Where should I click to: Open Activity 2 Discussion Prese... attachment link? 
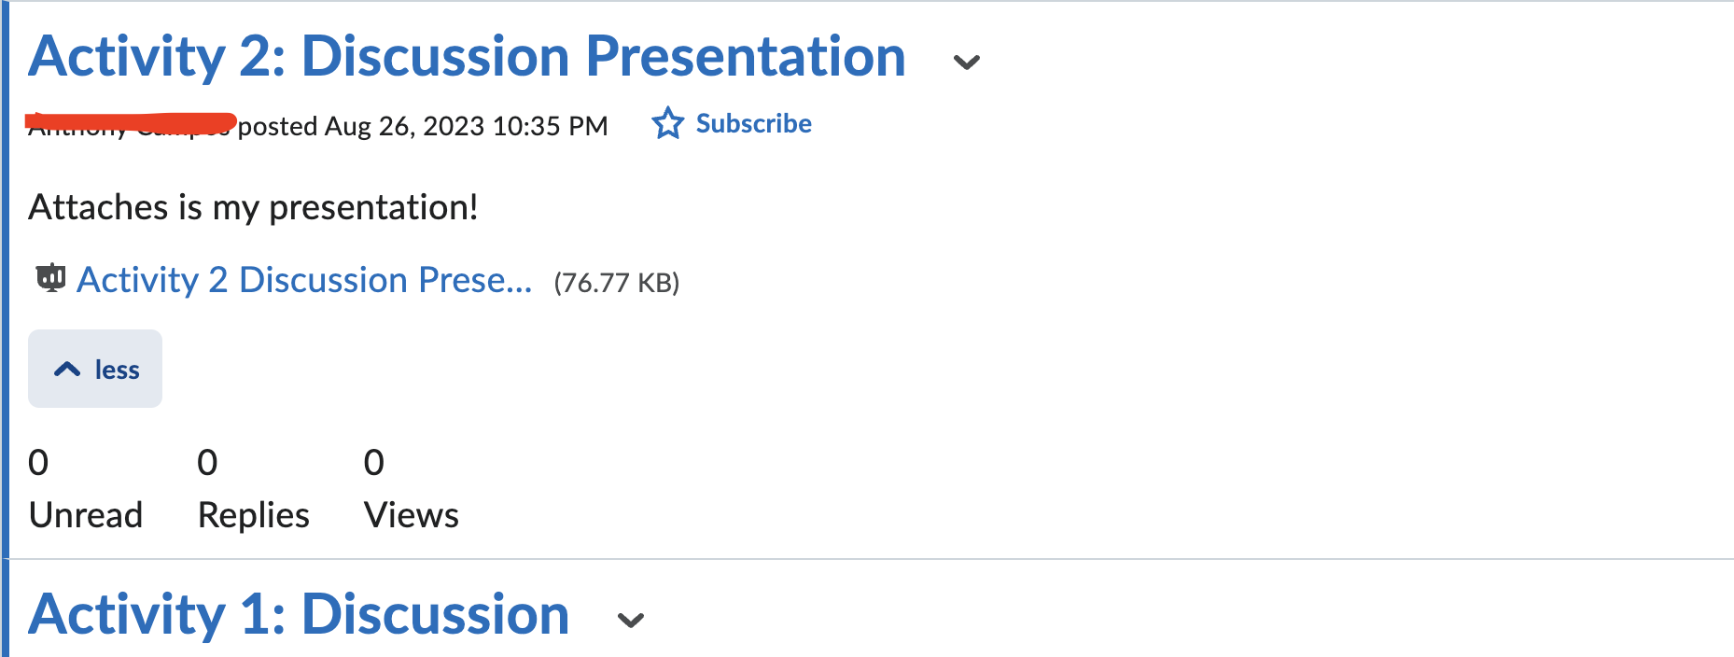(304, 280)
